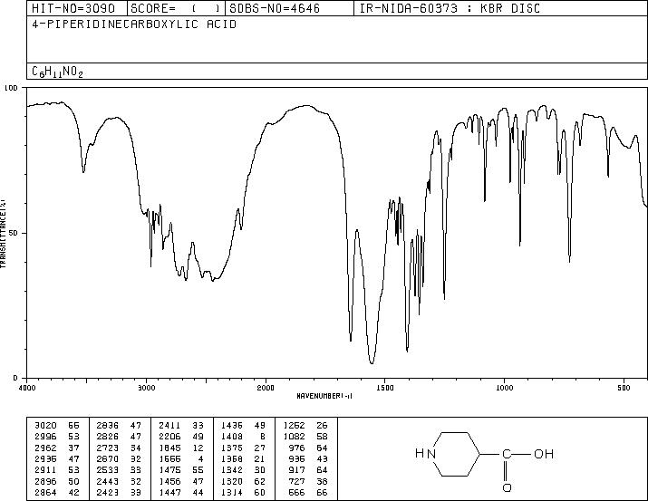
Task: Click the HN label in the structure
Action: pyautogui.click(x=425, y=454)
